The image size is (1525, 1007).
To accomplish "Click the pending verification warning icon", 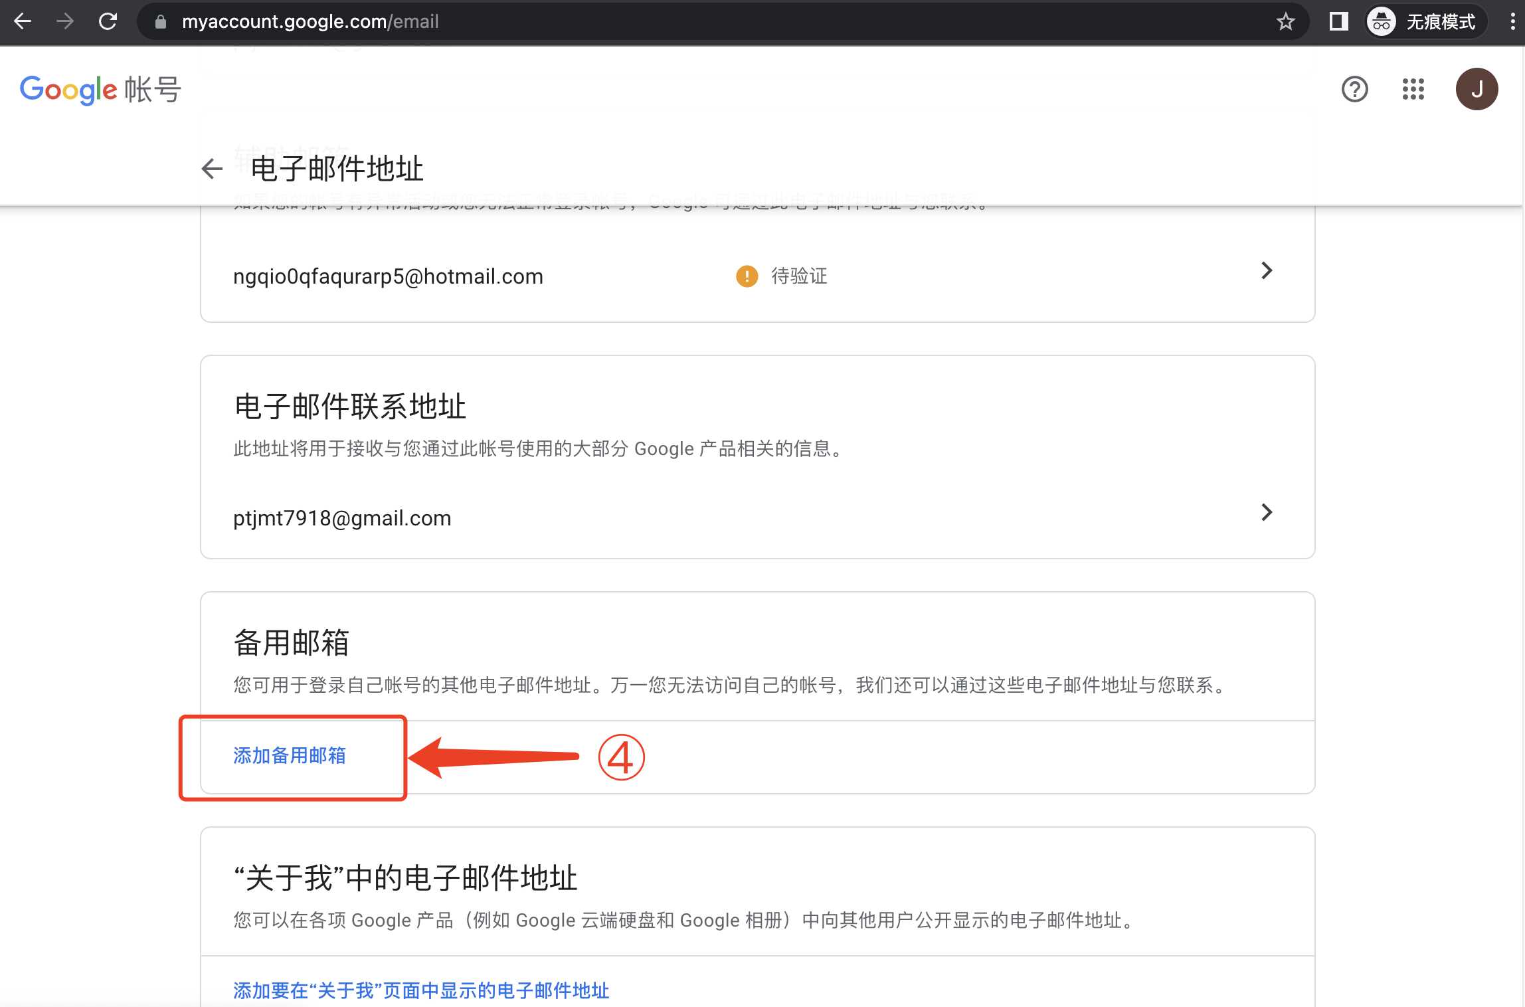I will tap(747, 276).
